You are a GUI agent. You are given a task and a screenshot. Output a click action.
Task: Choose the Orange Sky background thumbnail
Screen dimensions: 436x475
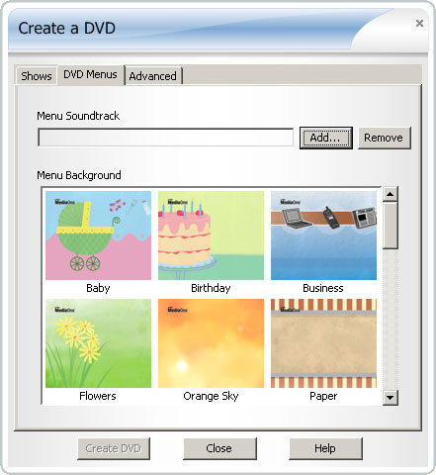click(211, 343)
